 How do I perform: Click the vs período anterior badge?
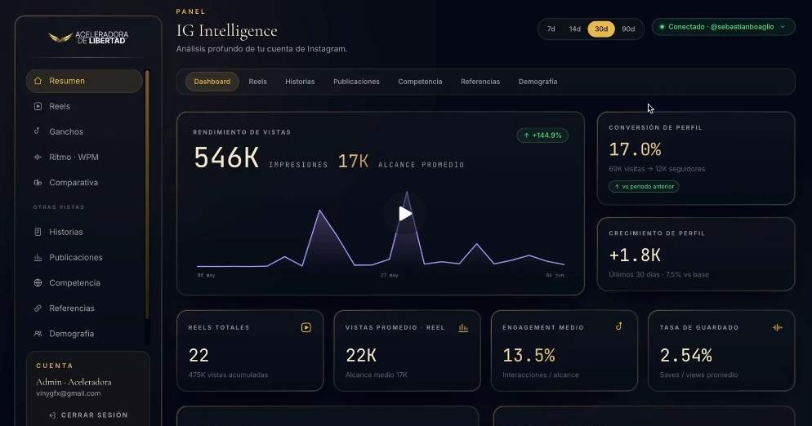644,186
